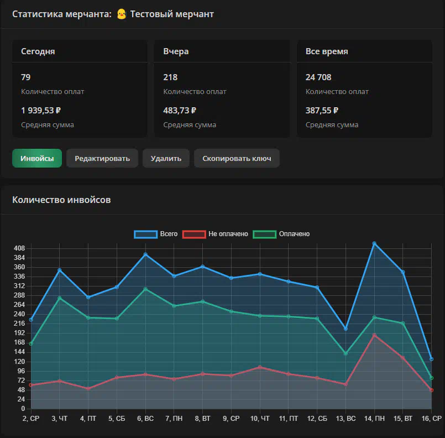445x438 pixels.
Task: Click the red data point at 14, ПН
Action: [x=374, y=335]
